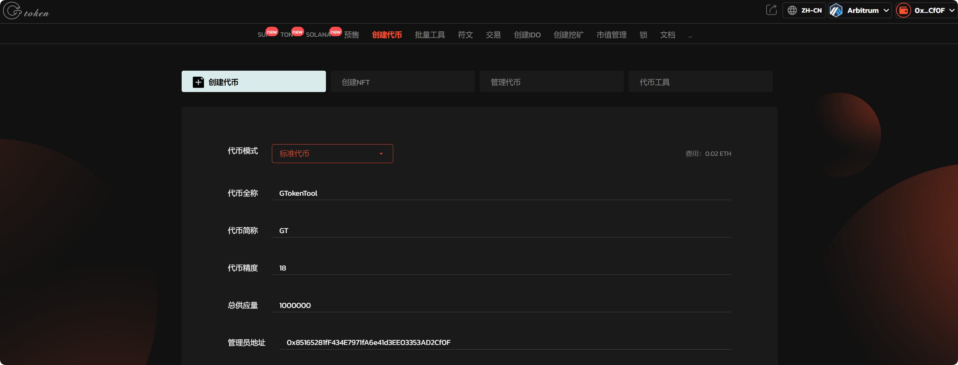Go to the 创建IDO page
The width and height of the screenshot is (958, 365).
527,35
